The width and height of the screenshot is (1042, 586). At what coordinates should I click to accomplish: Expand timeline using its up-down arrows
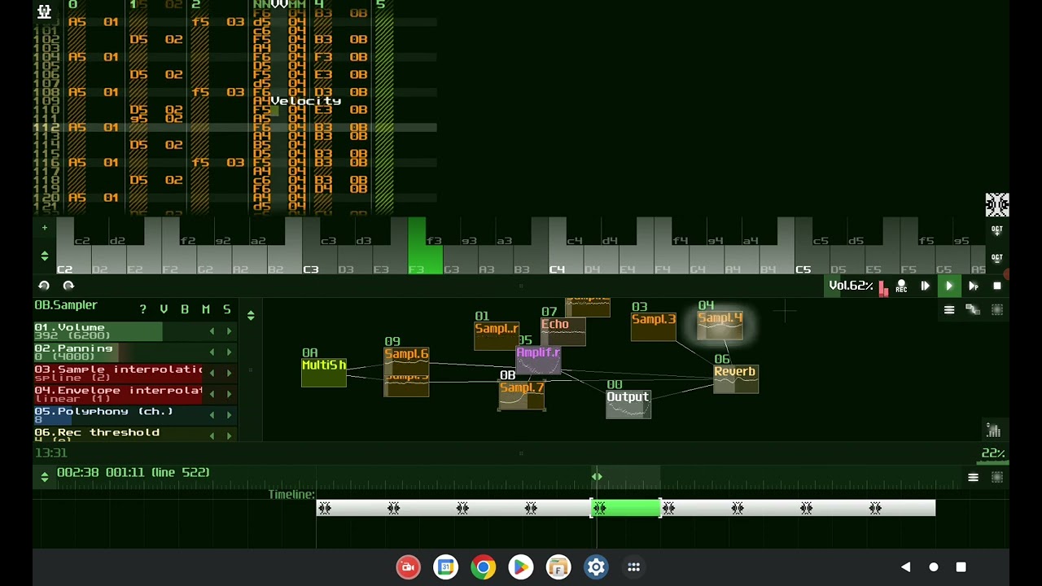click(45, 477)
